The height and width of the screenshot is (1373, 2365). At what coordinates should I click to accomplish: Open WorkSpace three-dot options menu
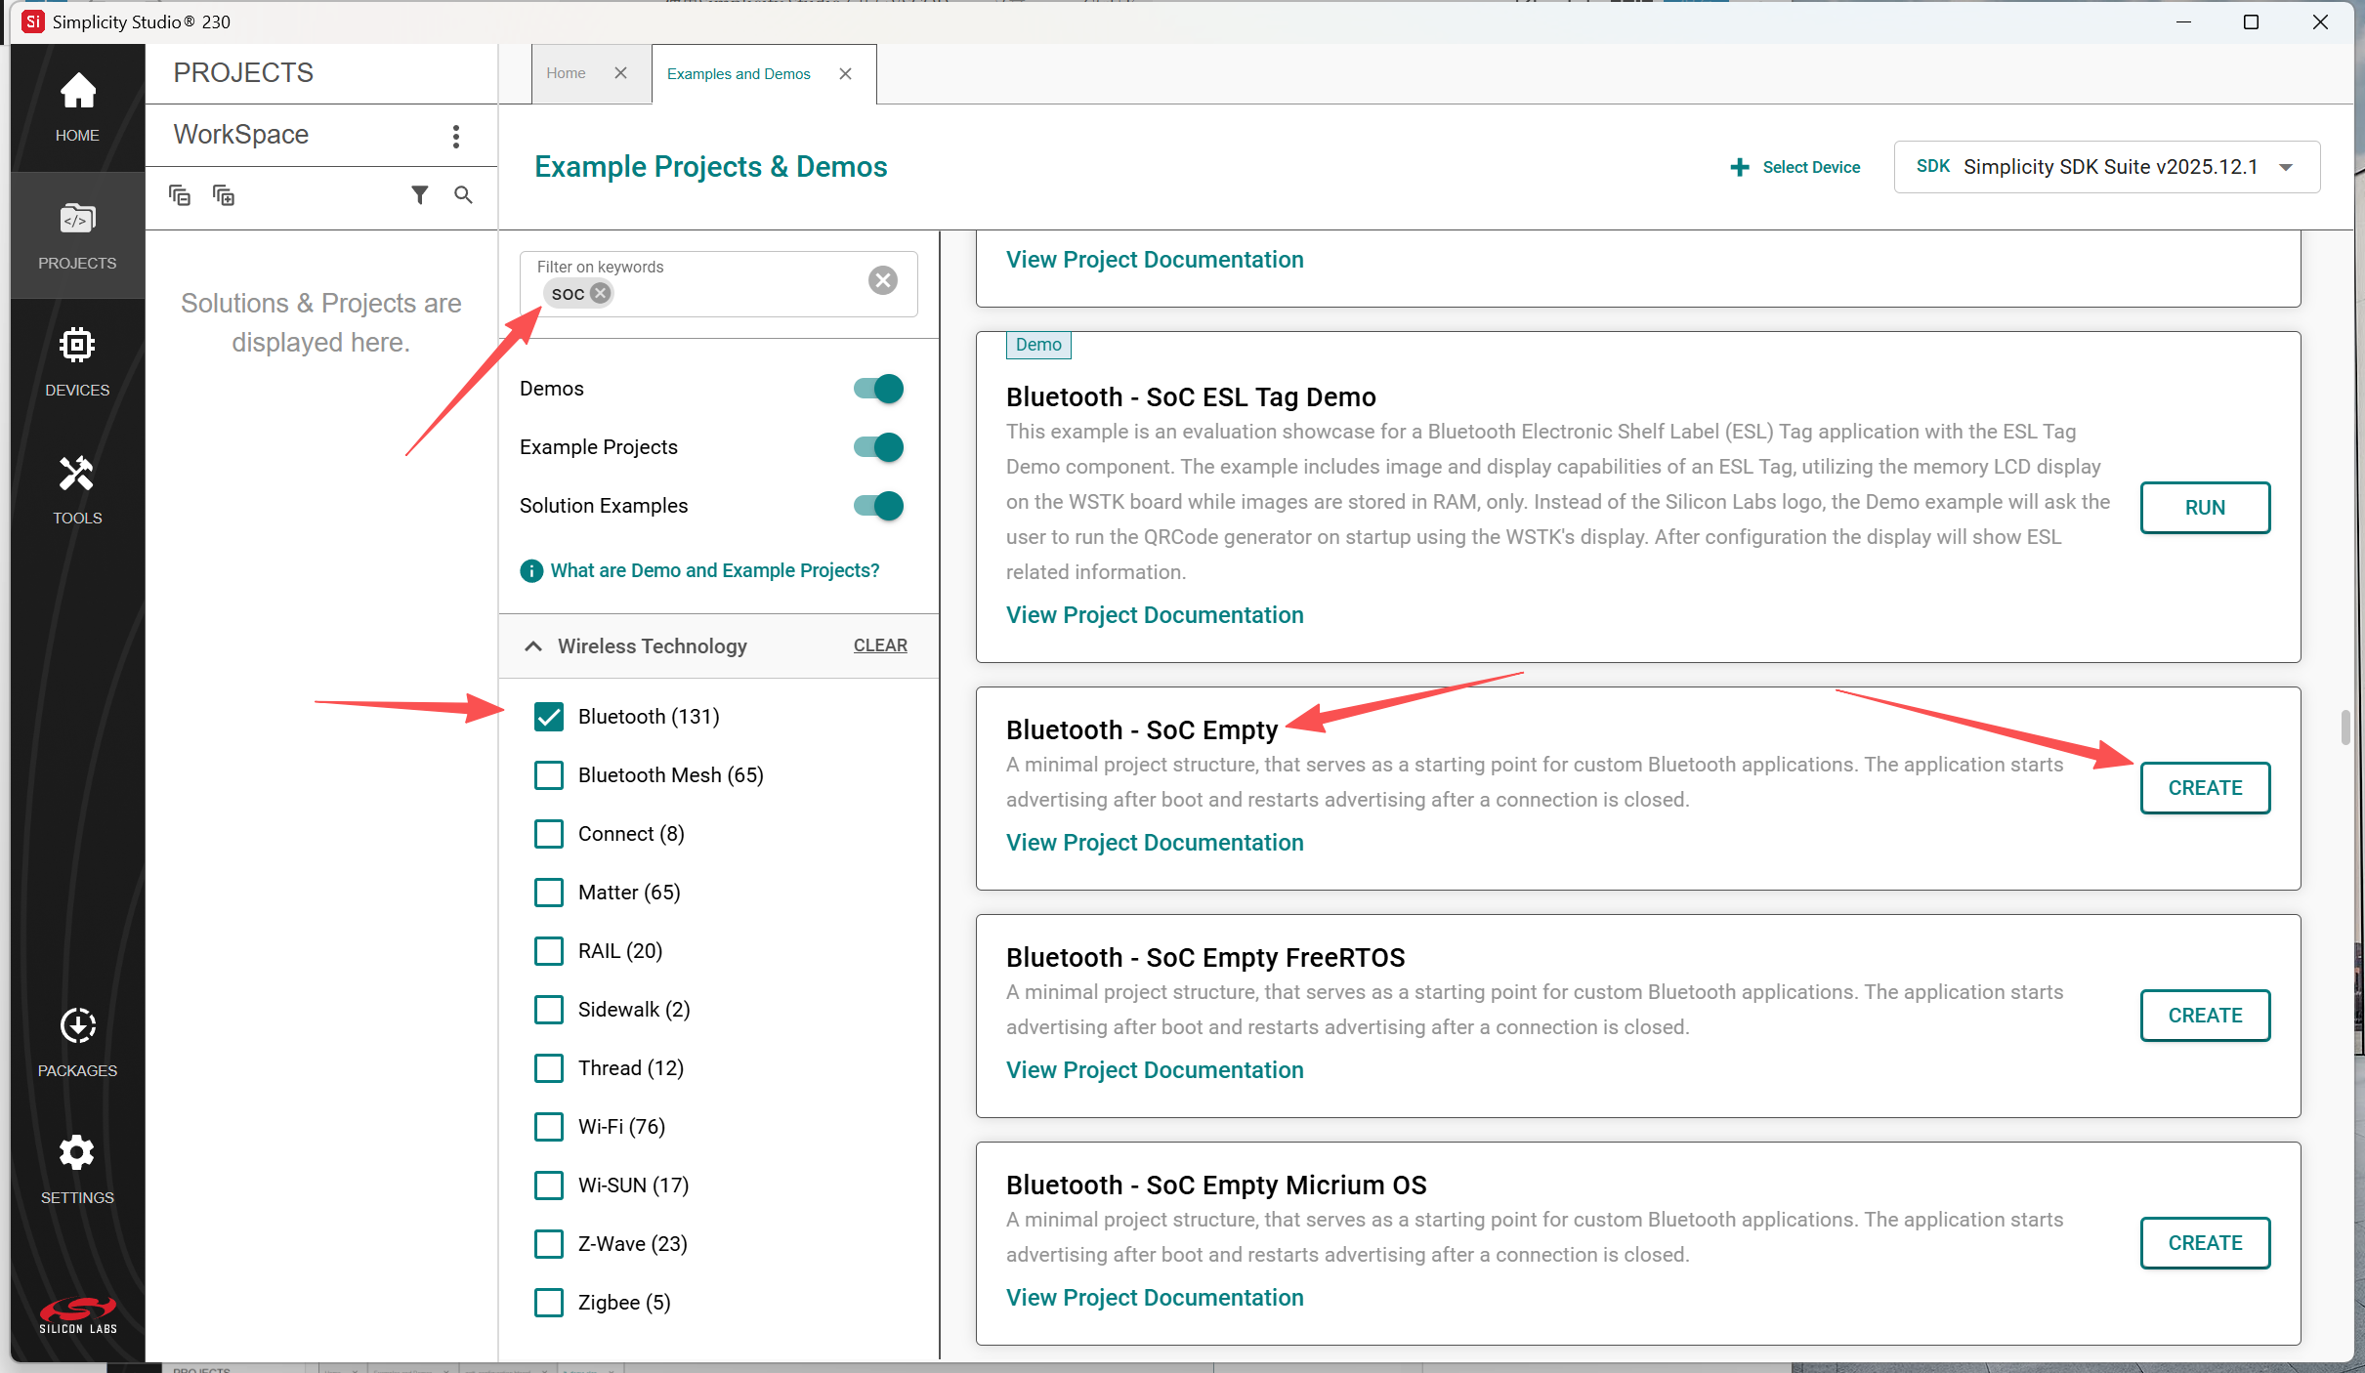click(x=456, y=136)
